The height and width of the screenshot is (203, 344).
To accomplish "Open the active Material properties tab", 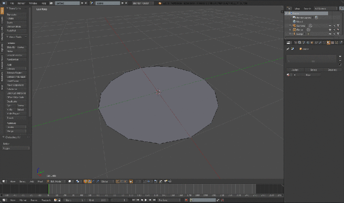I will (x=329, y=43).
